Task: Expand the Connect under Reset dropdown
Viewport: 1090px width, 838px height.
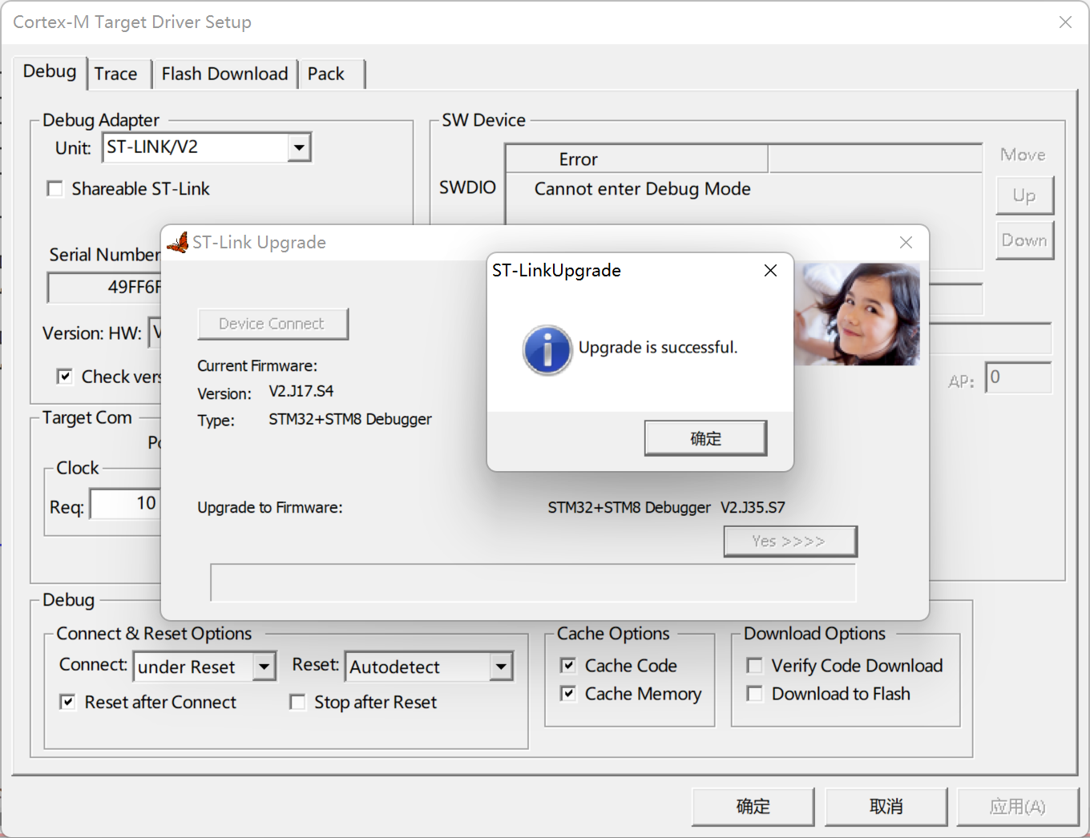Action: (x=264, y=667)
